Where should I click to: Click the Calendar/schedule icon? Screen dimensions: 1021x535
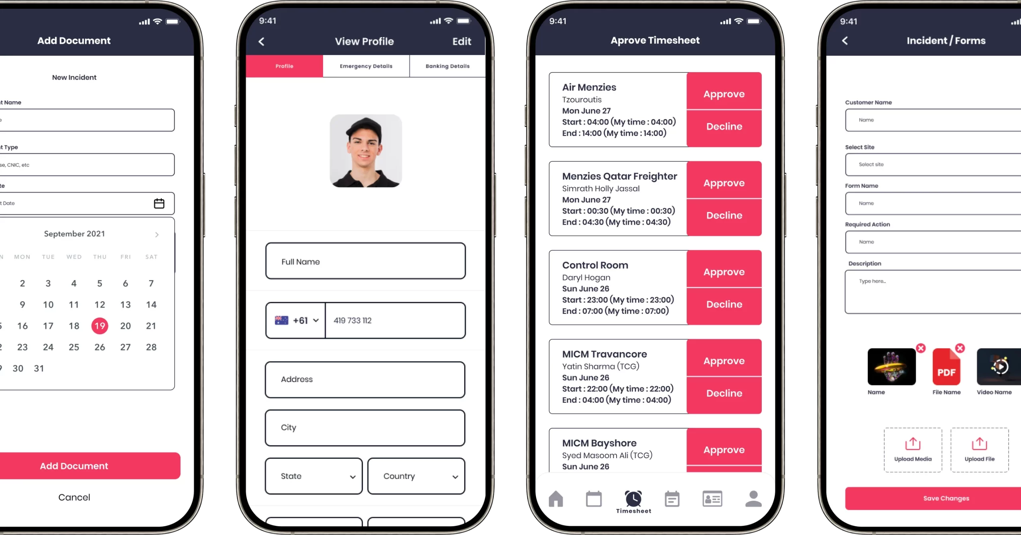pos(593,499)
